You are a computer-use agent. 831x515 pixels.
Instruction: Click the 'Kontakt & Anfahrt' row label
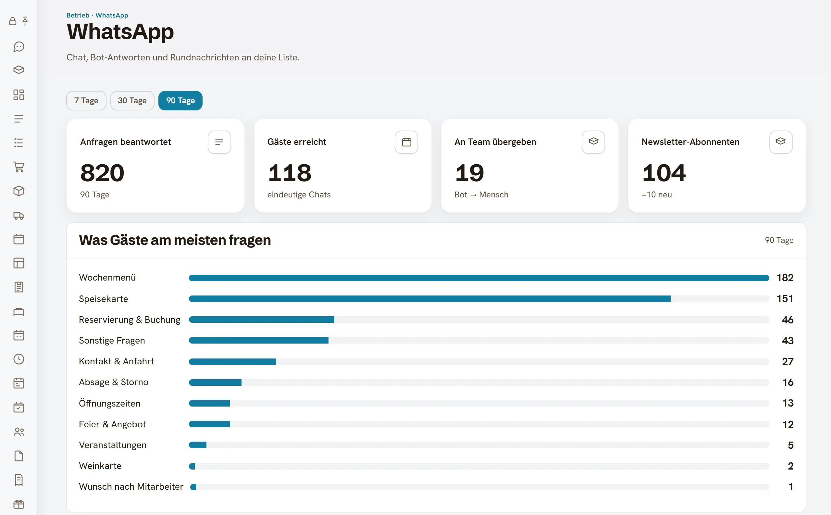117,361
